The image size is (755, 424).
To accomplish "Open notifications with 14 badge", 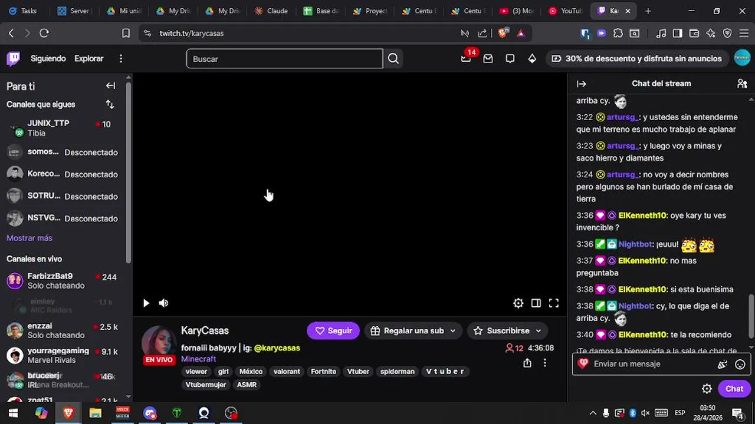I will (x=467, y=58).
